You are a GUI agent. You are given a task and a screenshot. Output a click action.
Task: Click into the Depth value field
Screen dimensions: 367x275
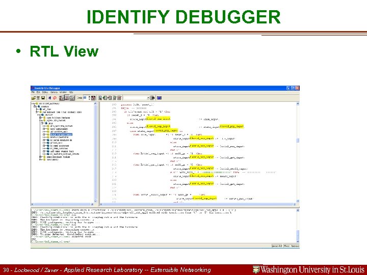(x=85, y=98)
